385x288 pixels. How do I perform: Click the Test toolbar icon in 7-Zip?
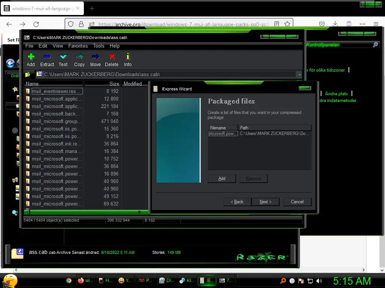63,60
